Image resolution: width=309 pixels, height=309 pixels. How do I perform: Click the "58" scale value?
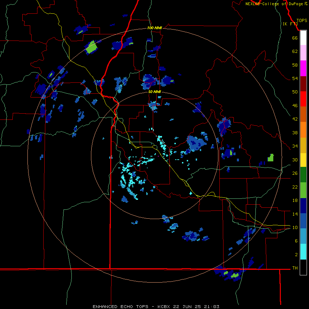click(295, 65)
